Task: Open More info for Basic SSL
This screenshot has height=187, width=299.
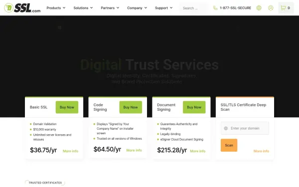Action: tap(70, 151)
